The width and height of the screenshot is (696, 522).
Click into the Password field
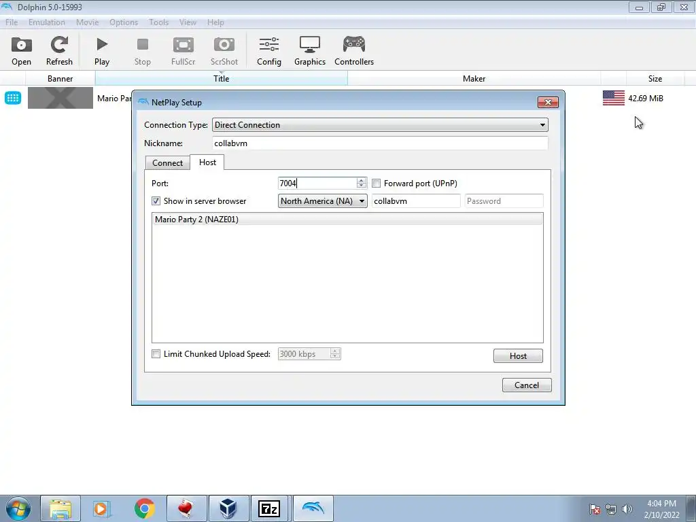tap(504, 201)
